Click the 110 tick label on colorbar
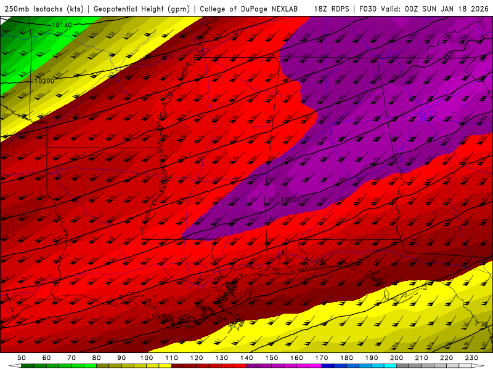This screenshot has width=493, height=369. click(172, 358)
